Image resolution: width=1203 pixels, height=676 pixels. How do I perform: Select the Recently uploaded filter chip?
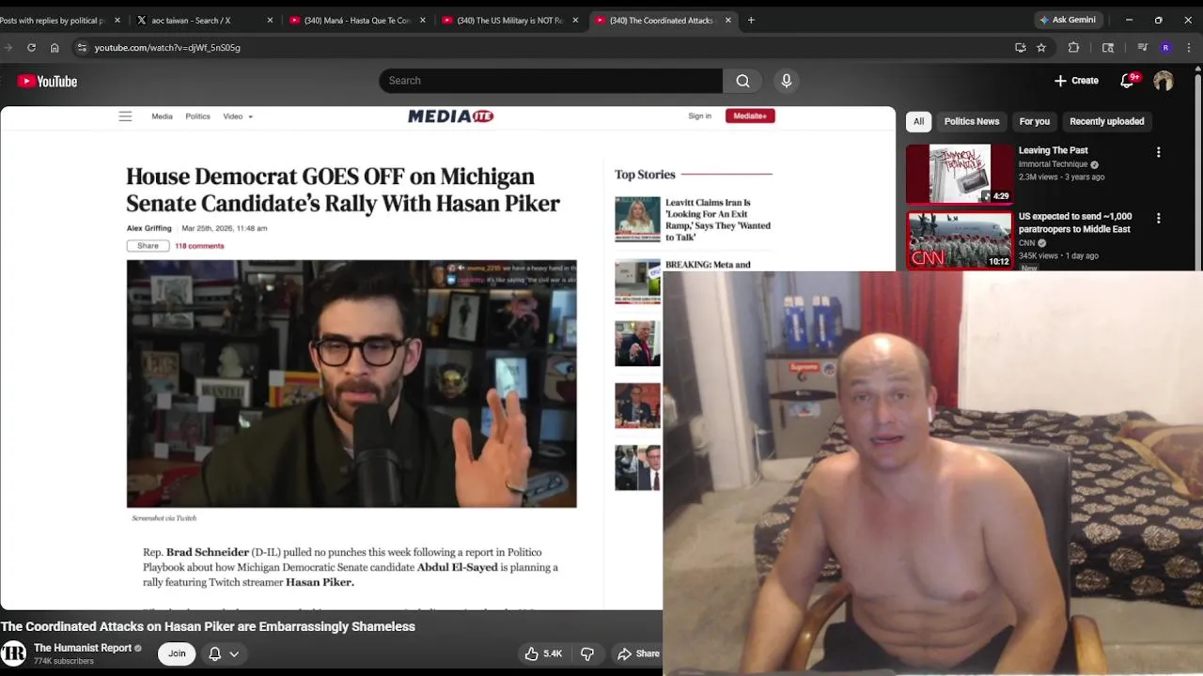click(1106, 121)
